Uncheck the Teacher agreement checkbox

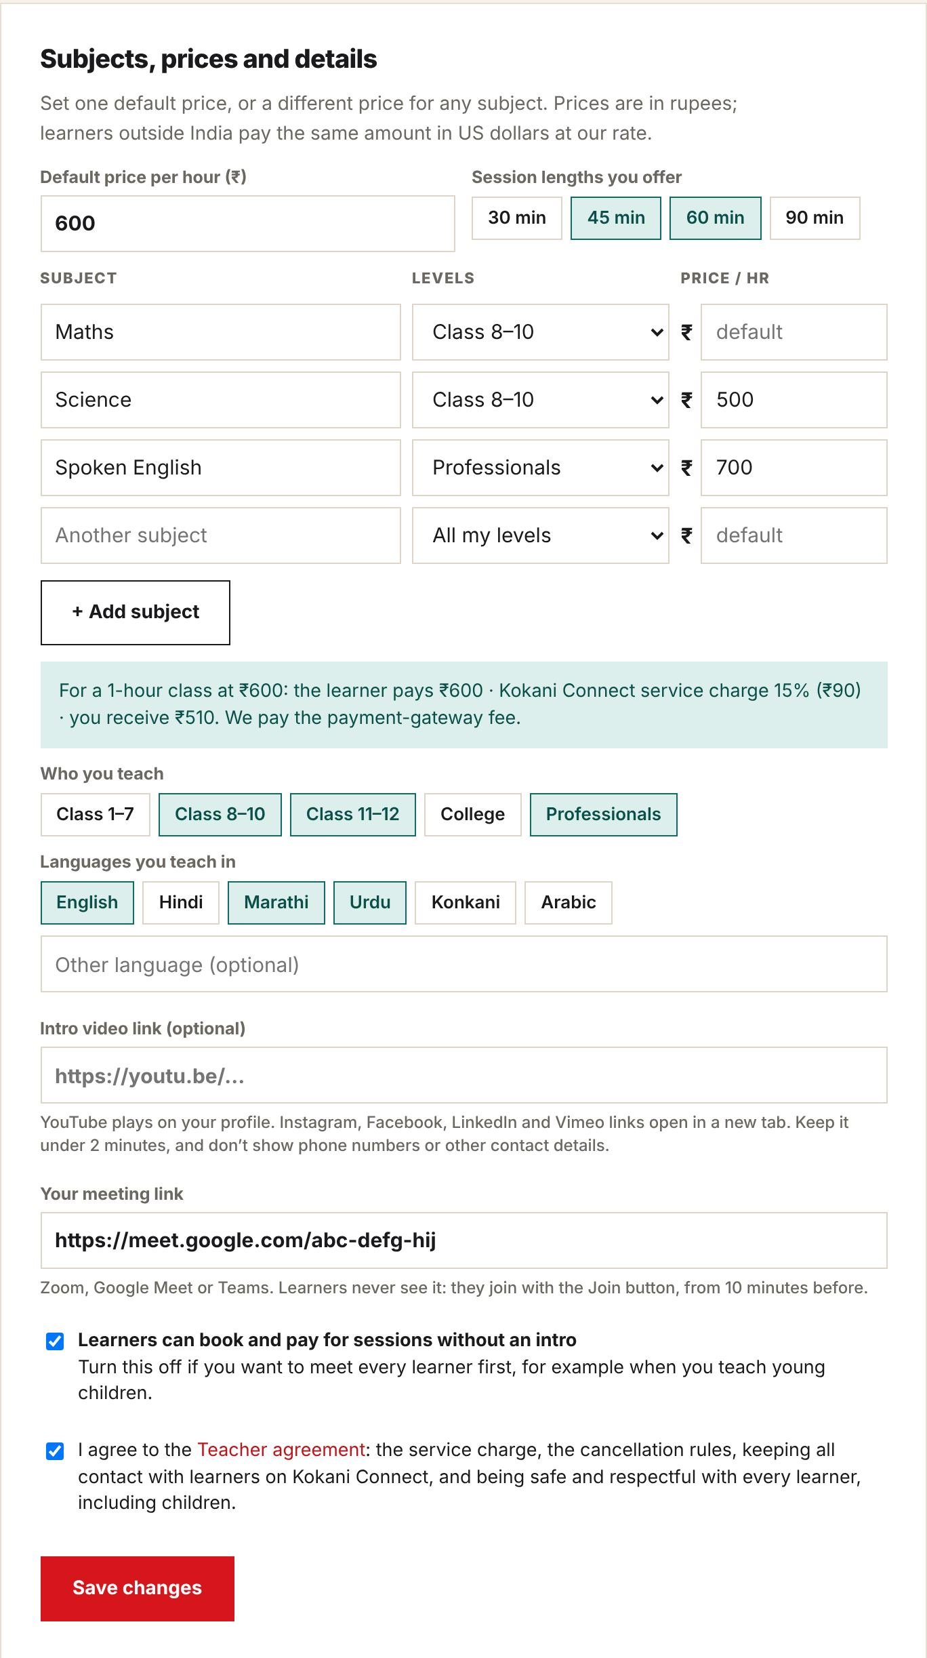click(x=55, y=1451)
